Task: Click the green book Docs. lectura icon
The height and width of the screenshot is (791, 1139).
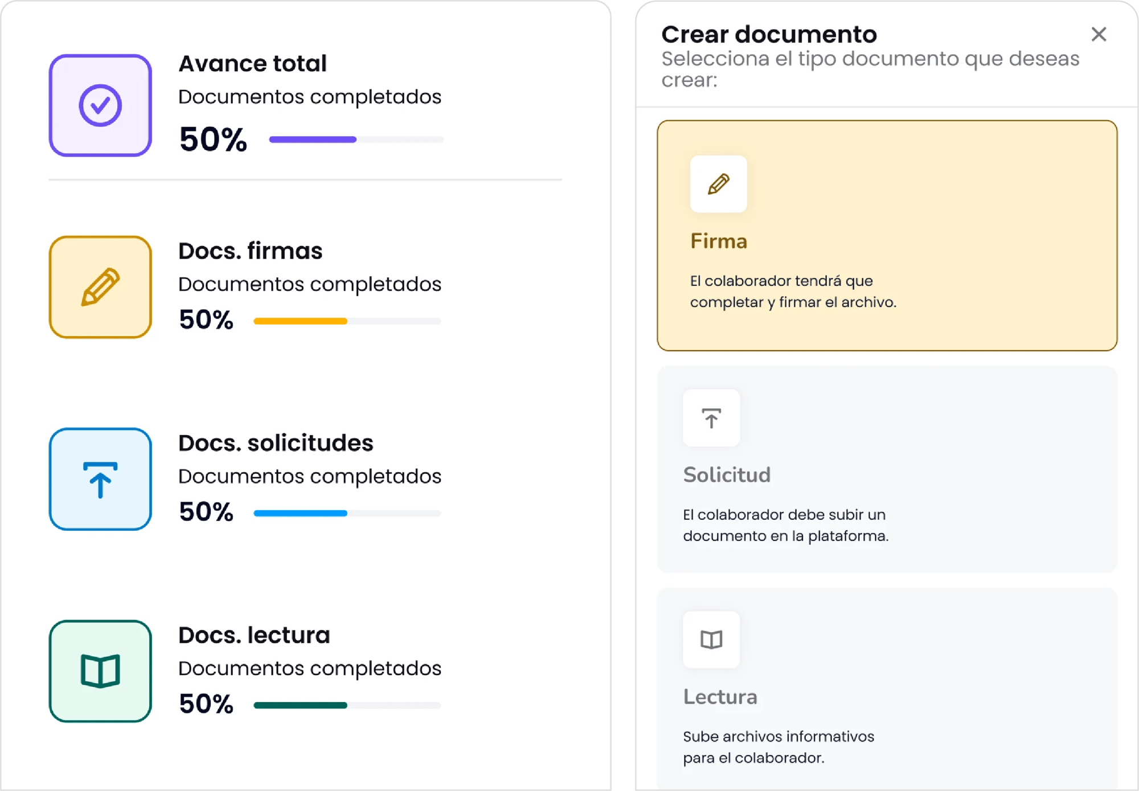Action: (100, 671)
